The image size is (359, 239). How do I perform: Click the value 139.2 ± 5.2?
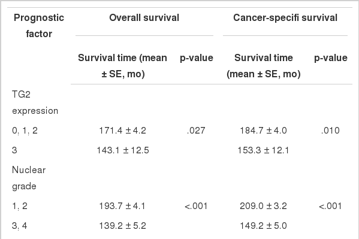click(x=122, y=226)
